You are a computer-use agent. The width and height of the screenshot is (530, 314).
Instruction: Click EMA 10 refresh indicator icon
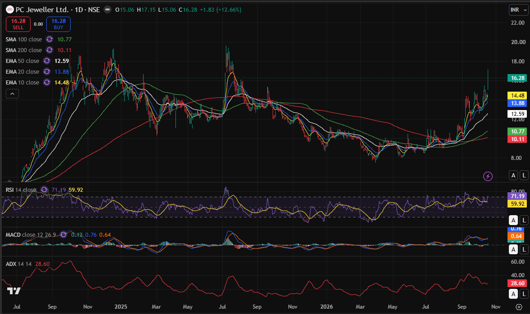click(x=47, y=83)
